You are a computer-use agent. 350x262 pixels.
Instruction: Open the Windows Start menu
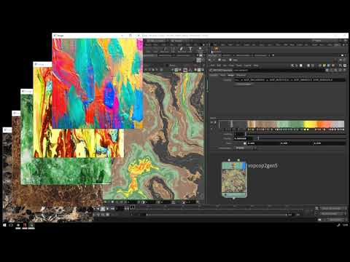point(4,225)
